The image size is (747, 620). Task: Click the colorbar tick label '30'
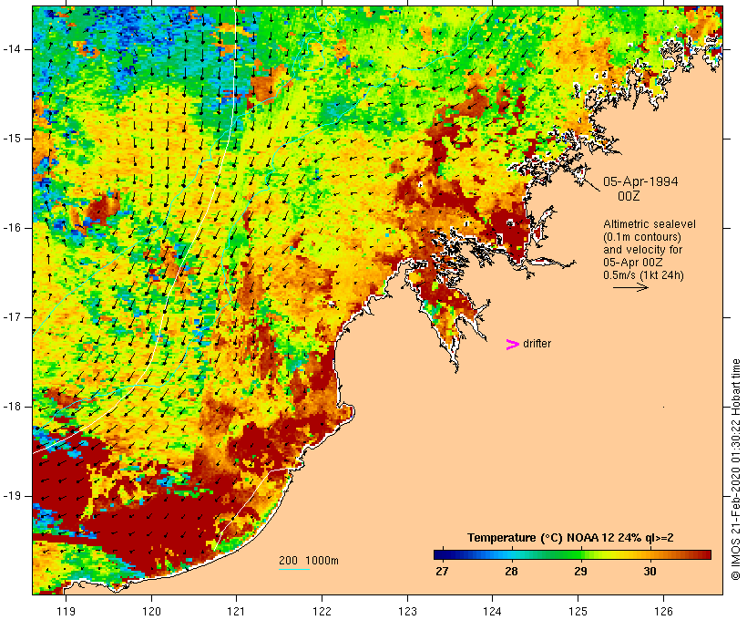[650, 571]
